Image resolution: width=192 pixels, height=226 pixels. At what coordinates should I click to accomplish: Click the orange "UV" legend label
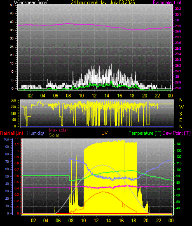tap(105, 133)
